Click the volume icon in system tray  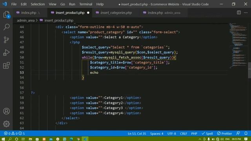pyautogui.click(x=222, y=139)
